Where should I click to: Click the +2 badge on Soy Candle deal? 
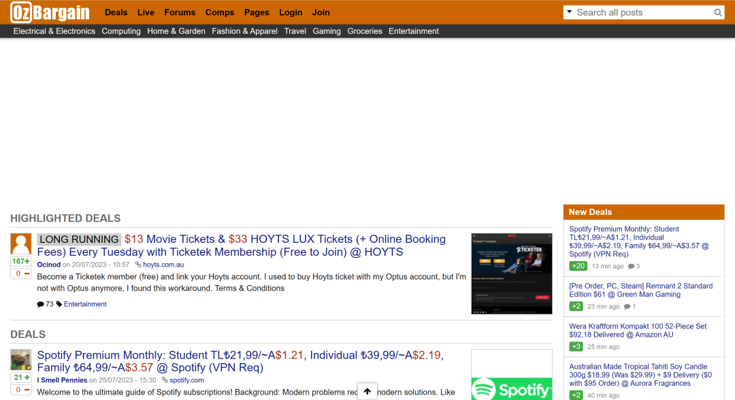pos(576,395)
